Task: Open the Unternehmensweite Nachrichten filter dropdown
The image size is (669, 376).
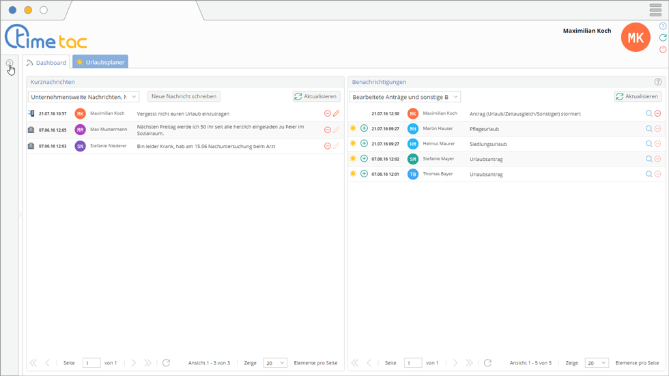Action: click(x=85, y=97)
